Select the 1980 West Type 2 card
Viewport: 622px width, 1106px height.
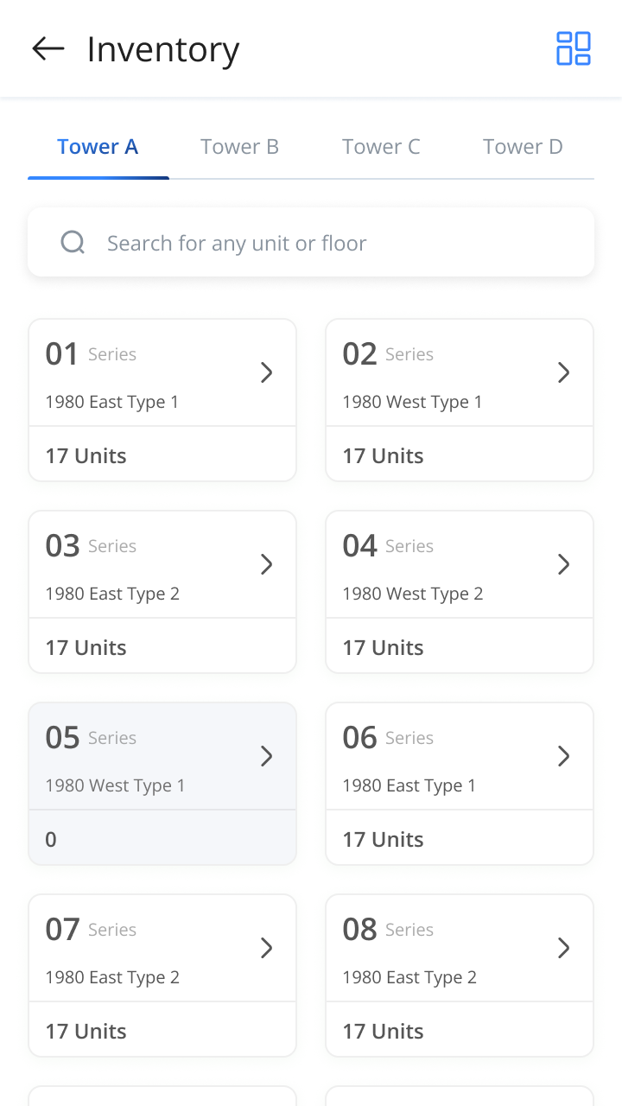click(x=460, y=592)
